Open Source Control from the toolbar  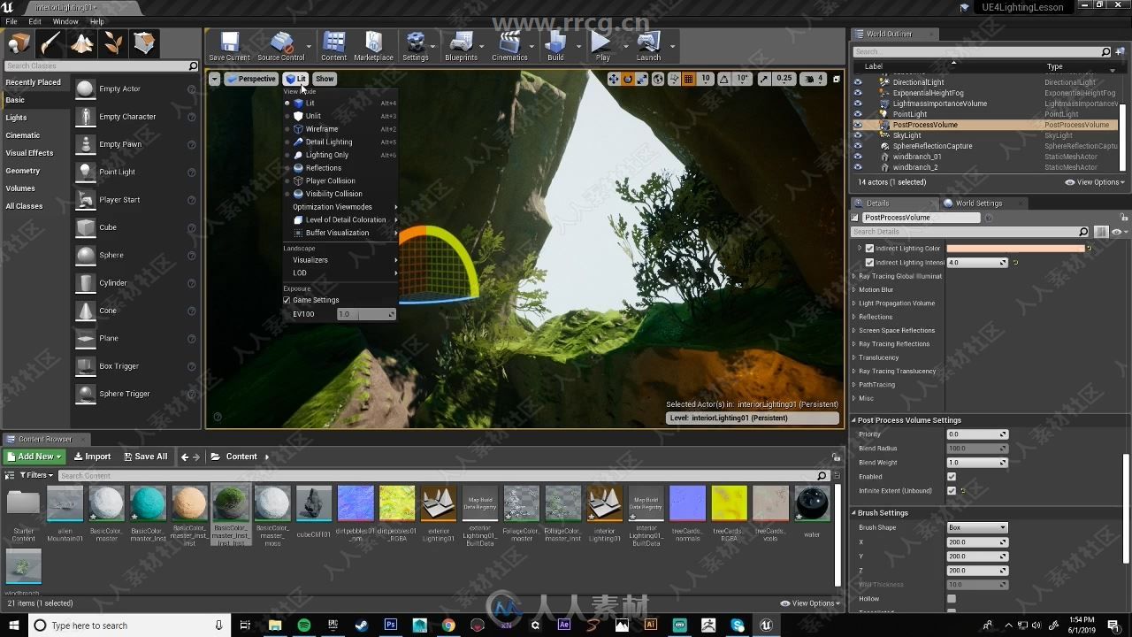281,46
